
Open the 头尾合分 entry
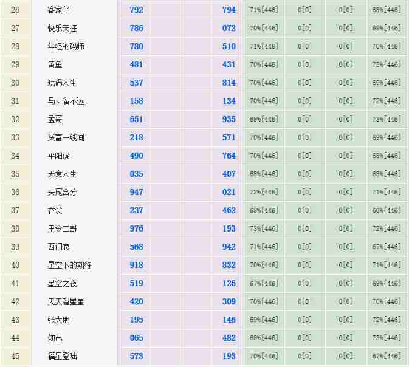click(x=62, y=193)
